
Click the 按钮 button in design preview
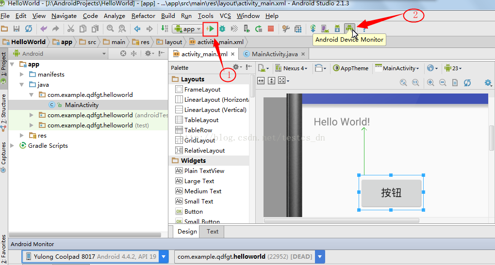391,193
